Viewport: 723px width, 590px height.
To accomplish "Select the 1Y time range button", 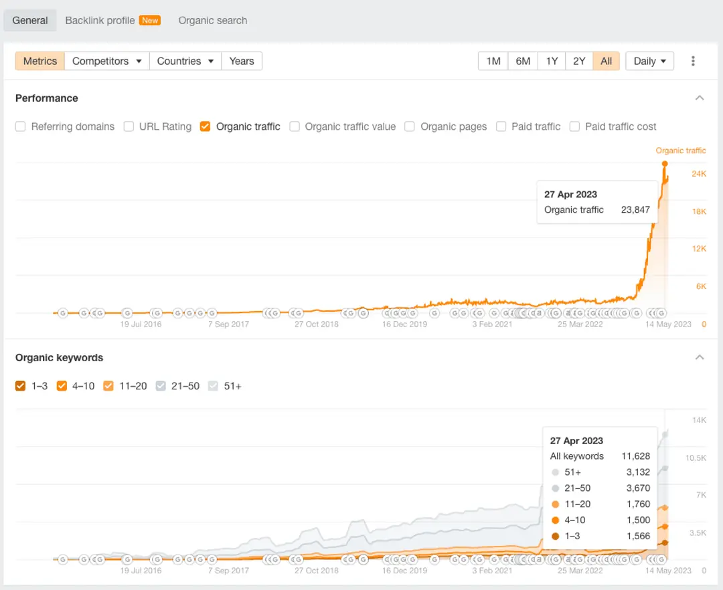I will click(x=552, y=61).
